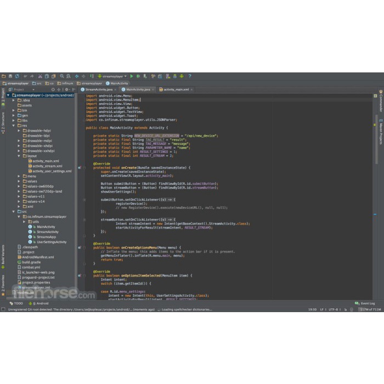Toggle Build Variants side tool window
This screenshot has width=384, height=384.
click(3, 257)
